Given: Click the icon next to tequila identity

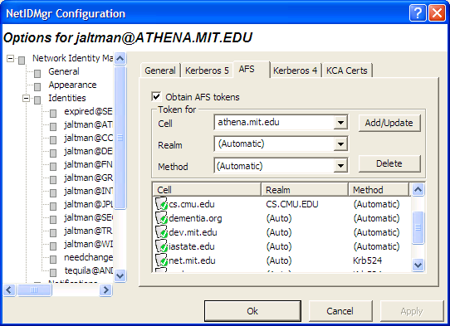Looking at the screenshot, I should coord(53,272).
